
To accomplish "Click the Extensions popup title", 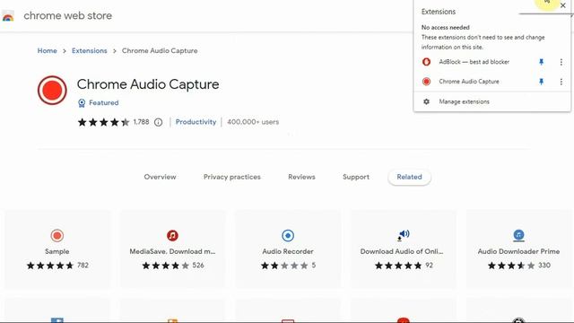I will click(439, 12).
